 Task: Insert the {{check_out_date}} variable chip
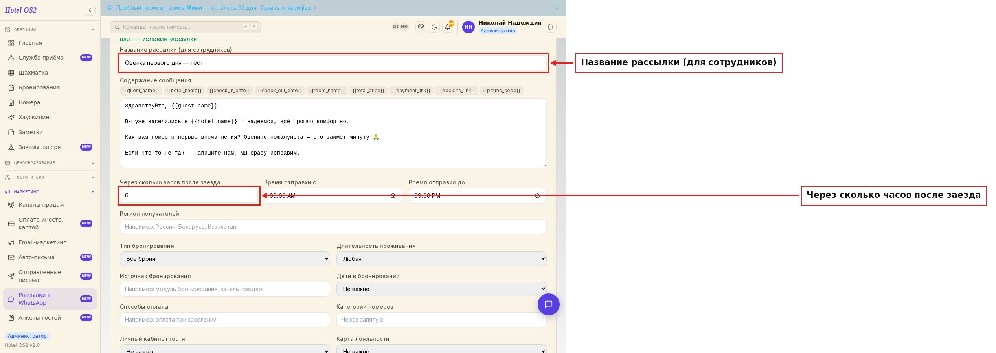click(280, 91)
